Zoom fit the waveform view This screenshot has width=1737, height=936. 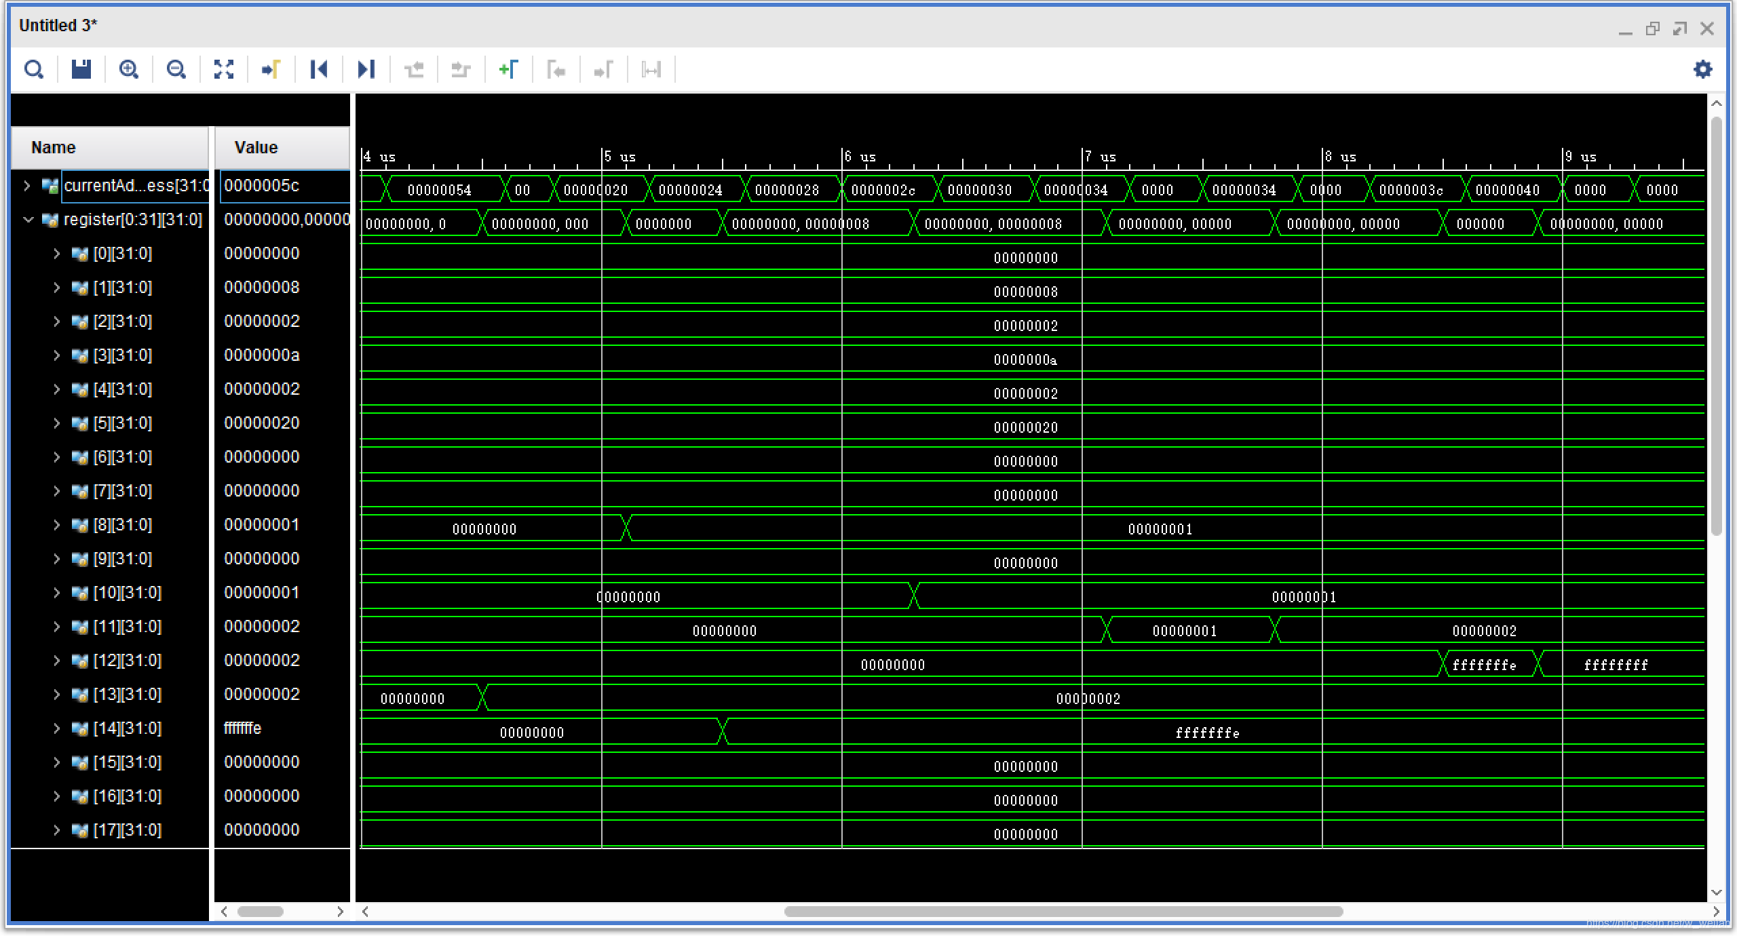coord(224,69)
